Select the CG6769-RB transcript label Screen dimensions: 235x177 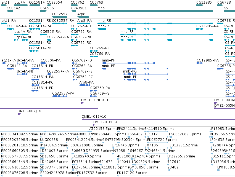point(99,48)
